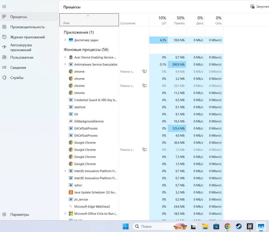Open Microsoft Store from taskbar

[x=216, y=227]
